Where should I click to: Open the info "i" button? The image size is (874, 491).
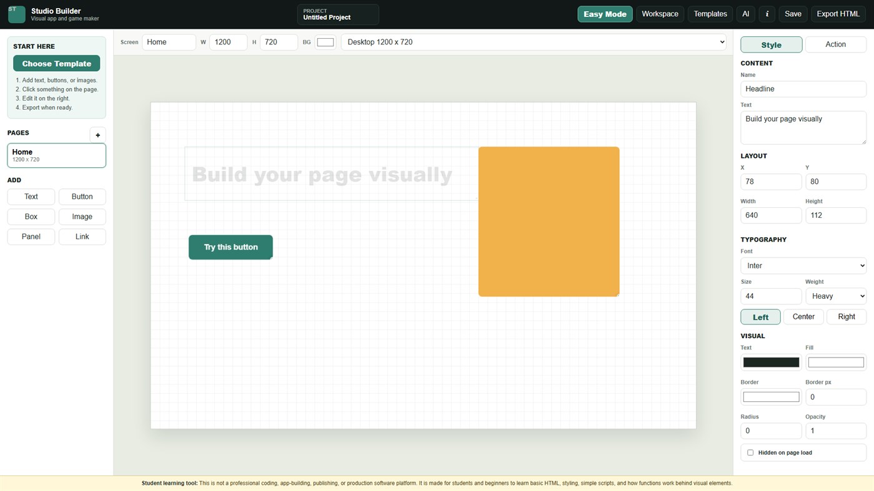(767, 14)
